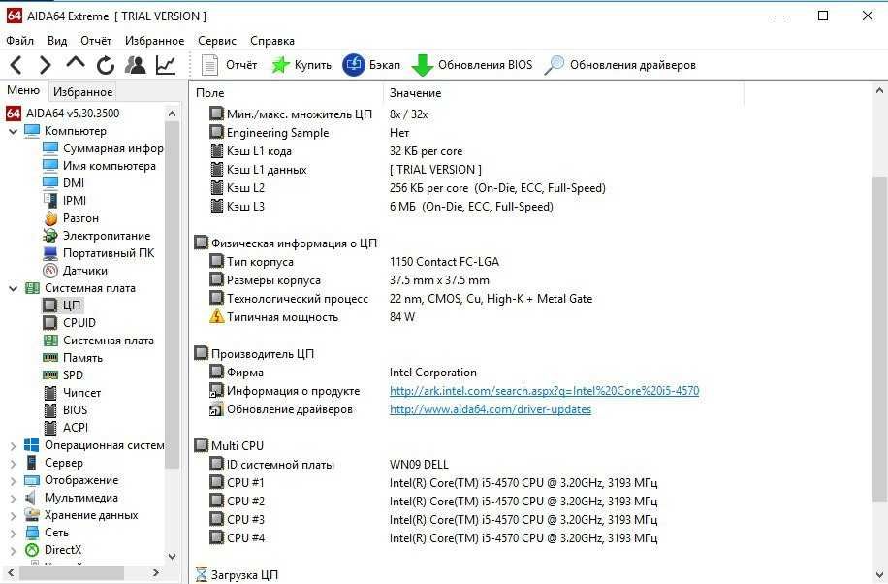Click the DirectX Xbox logo icon
This screenshot has width=888, height=584.
32,550
